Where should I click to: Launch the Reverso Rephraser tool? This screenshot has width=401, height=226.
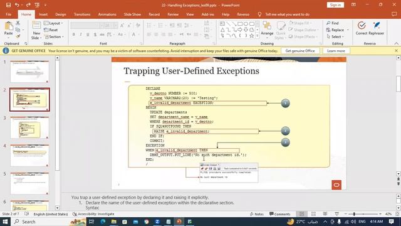coord(377,28)
